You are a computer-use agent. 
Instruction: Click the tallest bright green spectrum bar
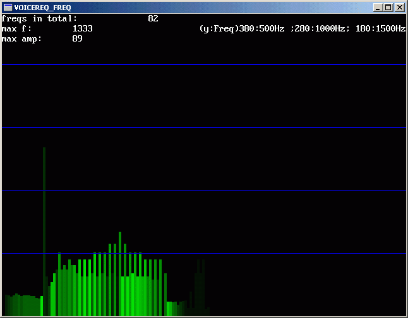click(119, 271)
